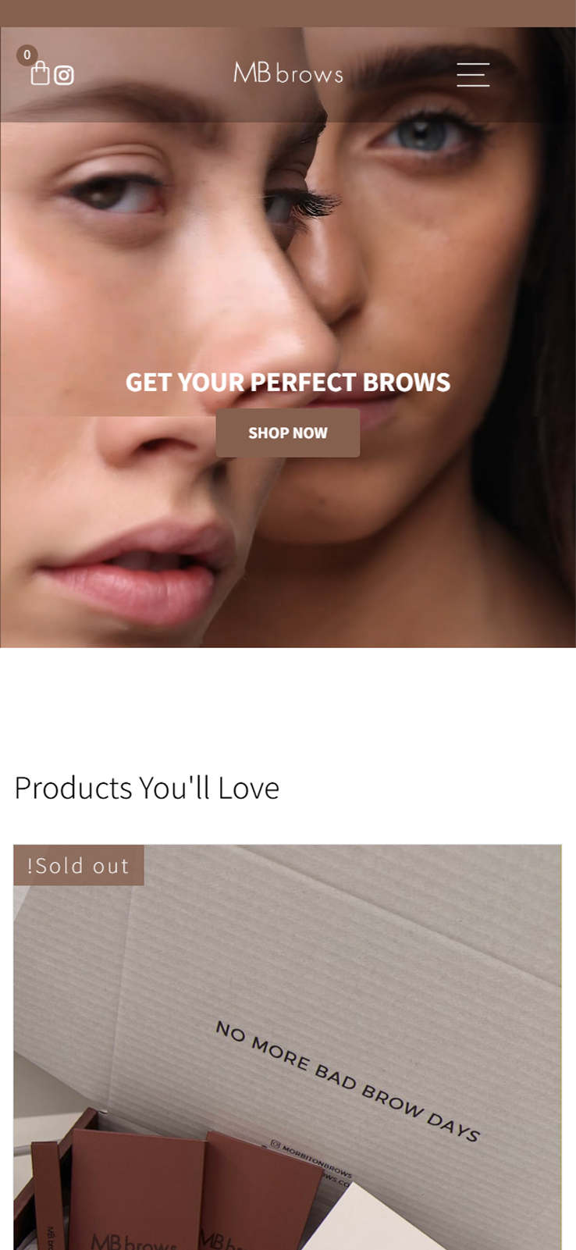Select the GET YOUR PERFECT BROWS headline
Viewport: 576px width, 1250px height.
coord(288,382)
